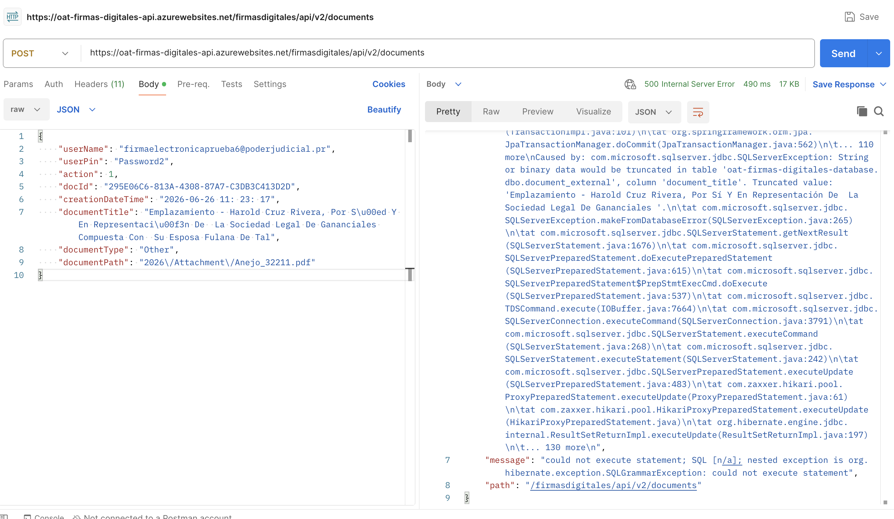Click the Save text button

(869, 17)
